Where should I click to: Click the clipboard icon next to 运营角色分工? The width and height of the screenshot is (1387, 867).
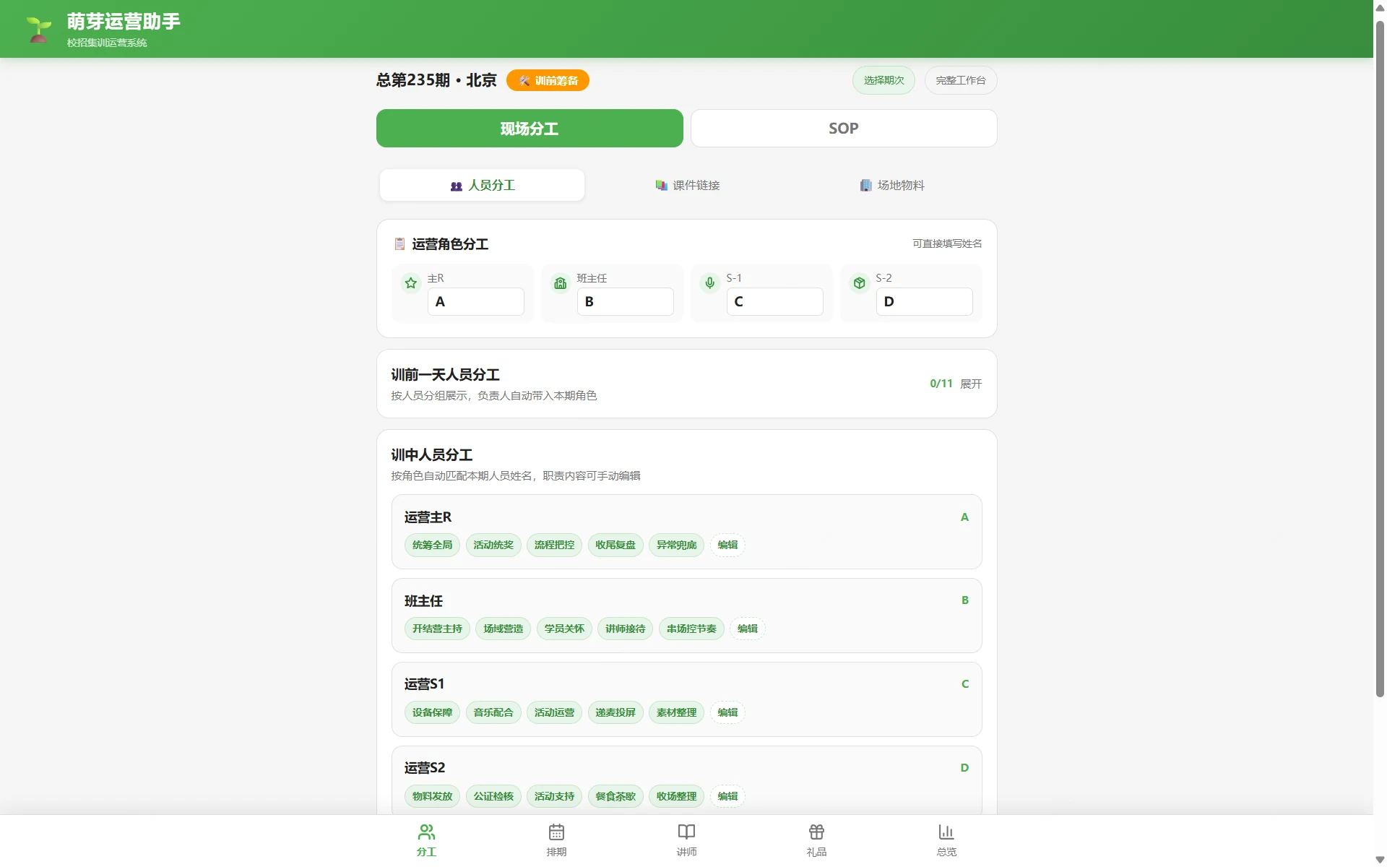click(x=399, y=244)
